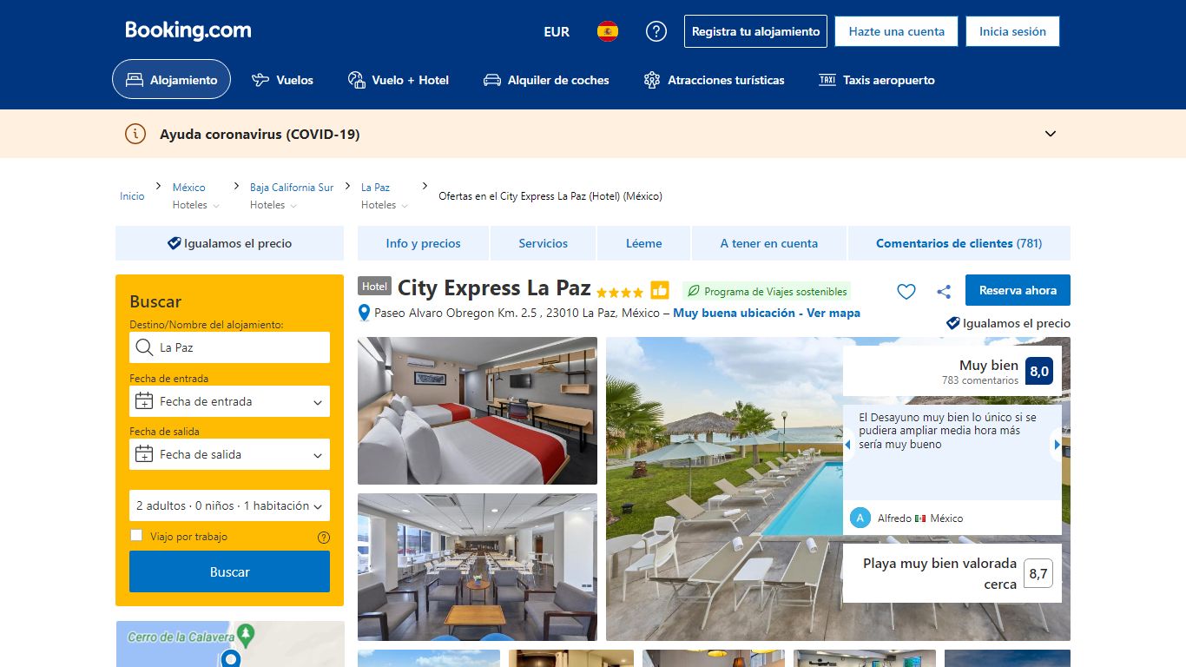The height and width of the screenshot is (667, 1186).
Task: Open Fecha de salida date picker
Action: click(x=230, y=454)
